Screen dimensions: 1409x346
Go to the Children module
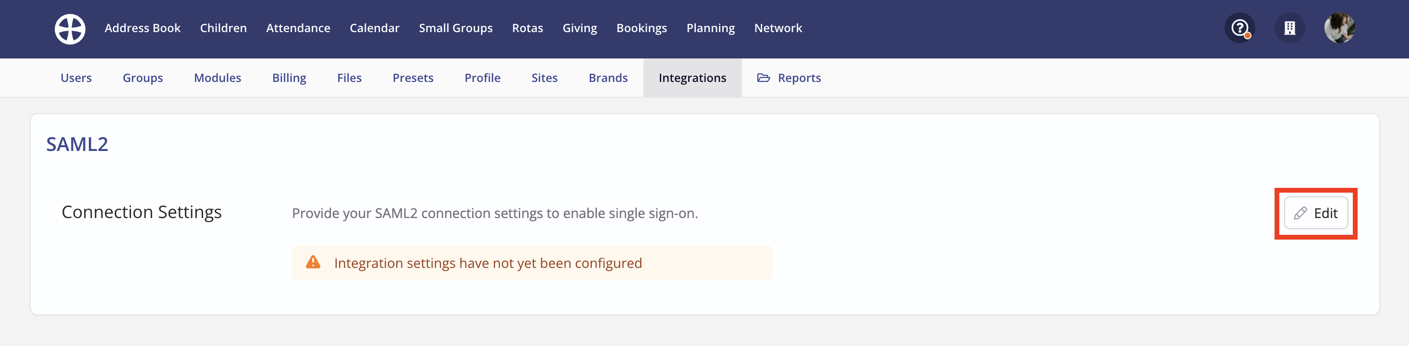223,28
